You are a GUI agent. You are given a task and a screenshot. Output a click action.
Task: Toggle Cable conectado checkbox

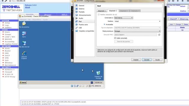[x=115, y=38]
